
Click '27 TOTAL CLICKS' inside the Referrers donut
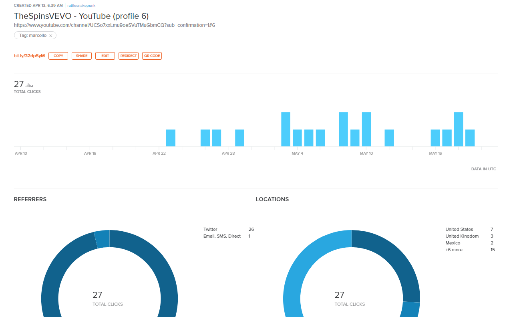click(108, 299)
